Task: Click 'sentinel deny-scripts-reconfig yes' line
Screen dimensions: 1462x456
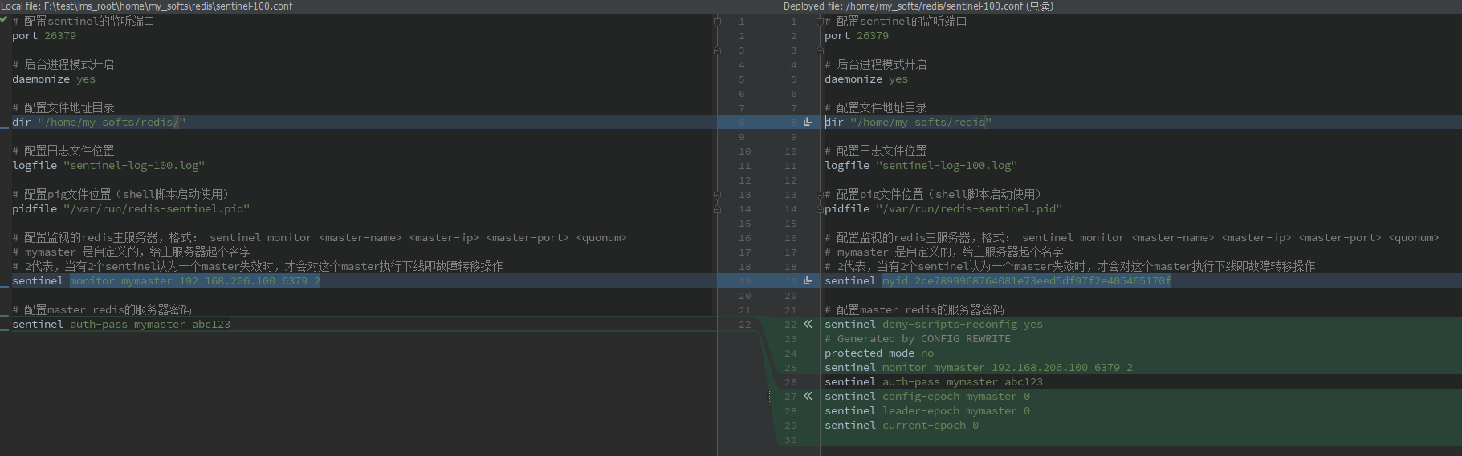Action: (x=934, y=324)
